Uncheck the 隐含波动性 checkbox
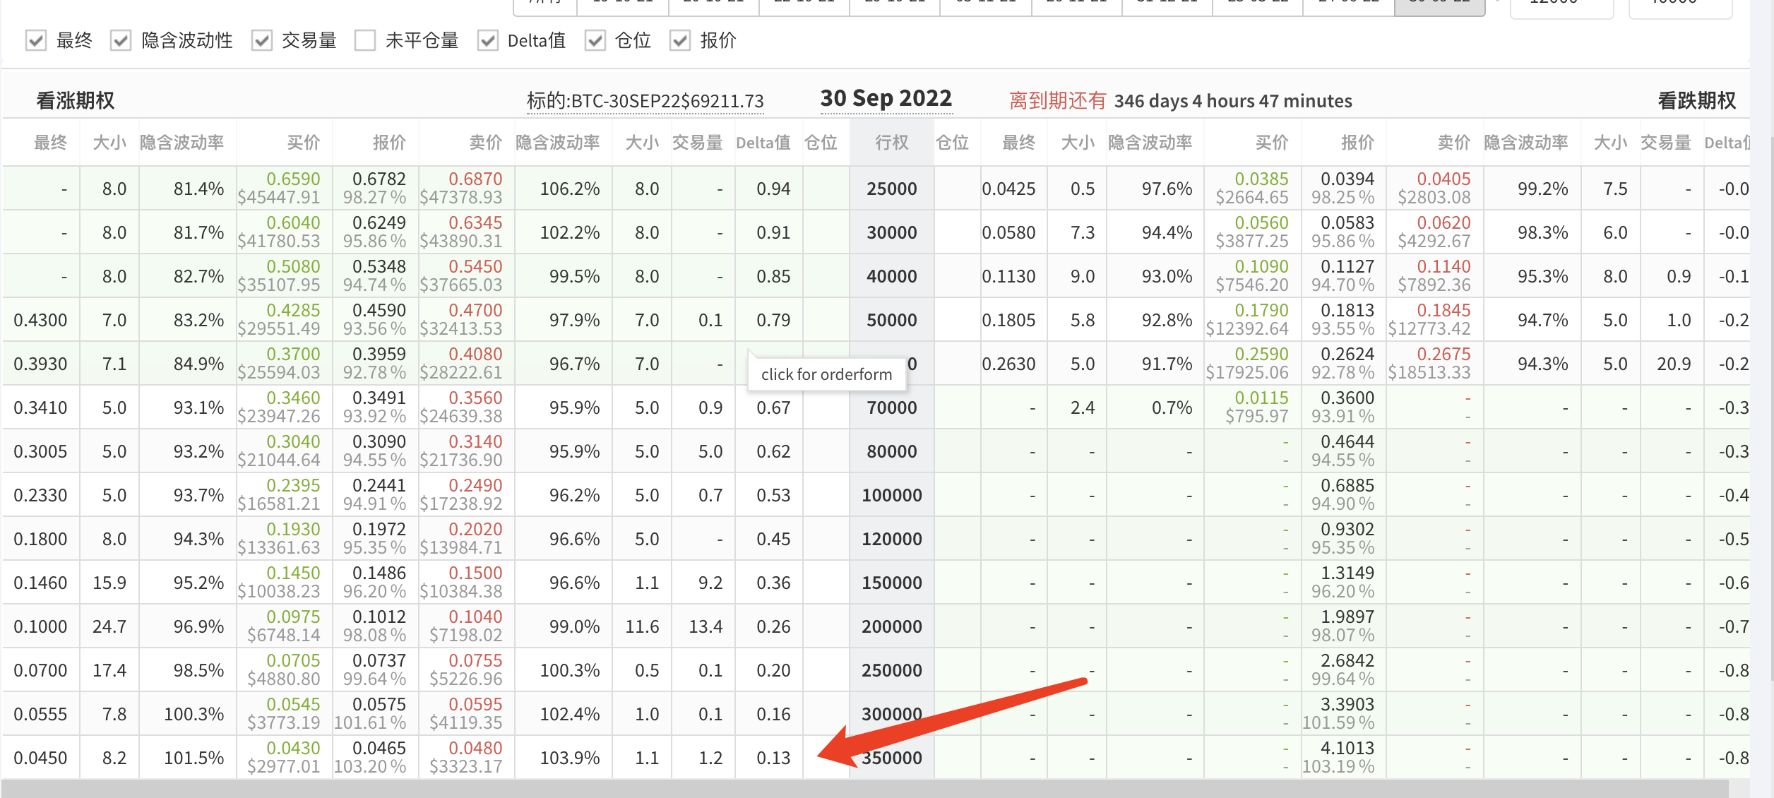Viewport: 1774px width, 798px height. pos(120,41)
